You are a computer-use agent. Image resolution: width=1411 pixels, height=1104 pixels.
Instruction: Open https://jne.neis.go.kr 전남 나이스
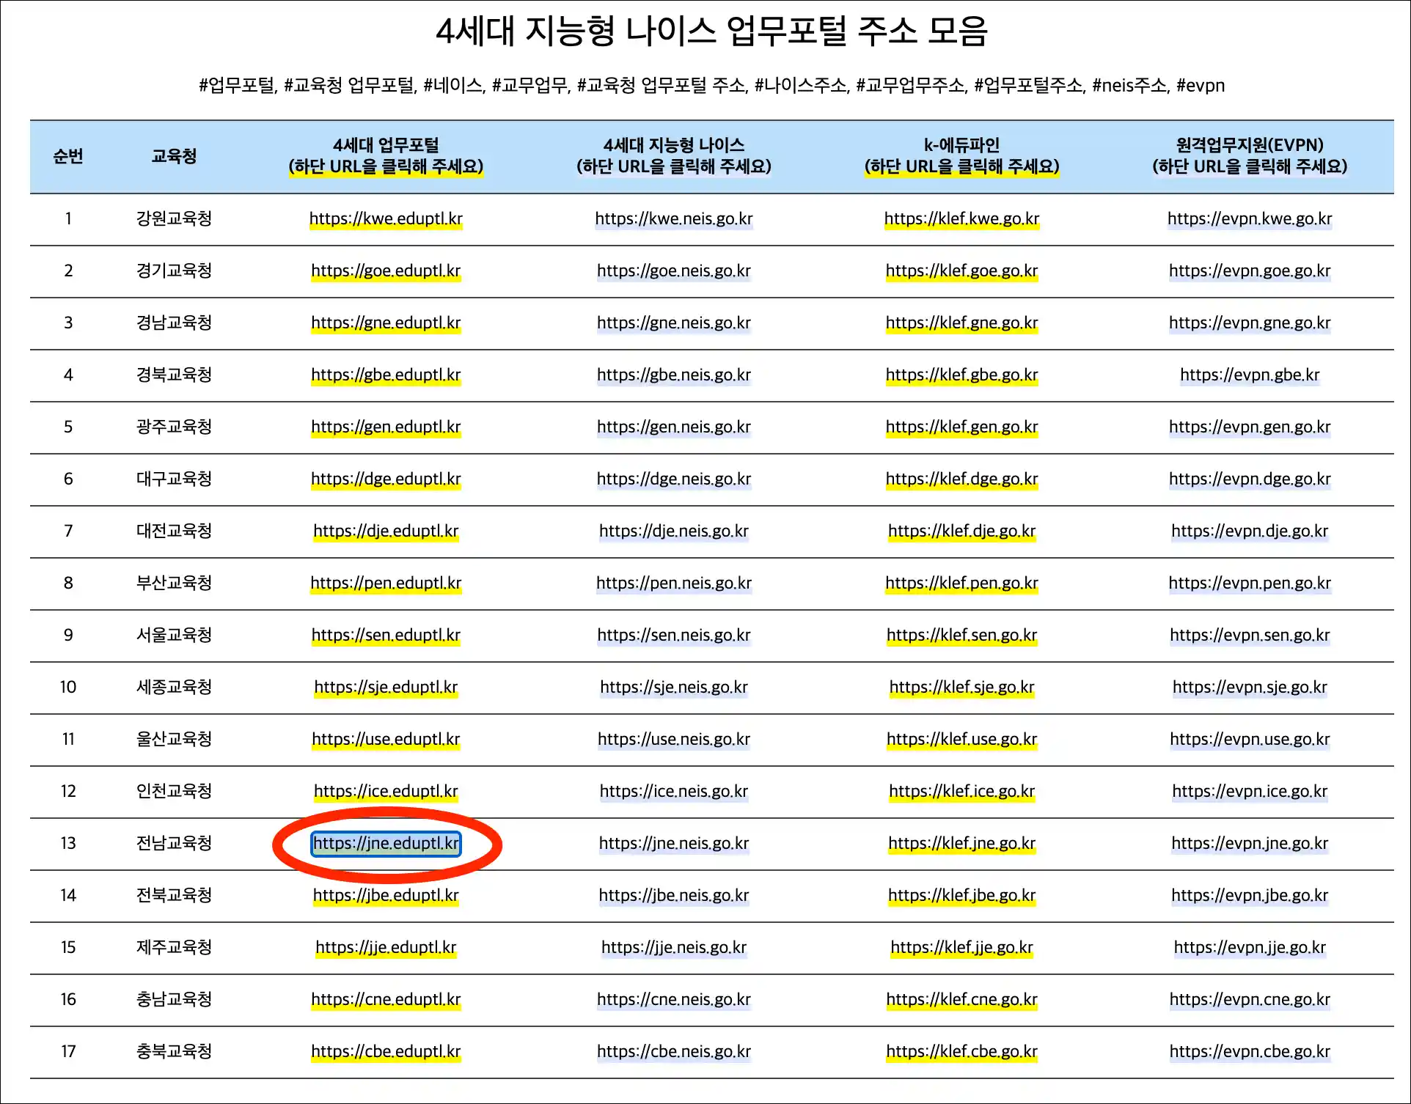tap(674, 843)
